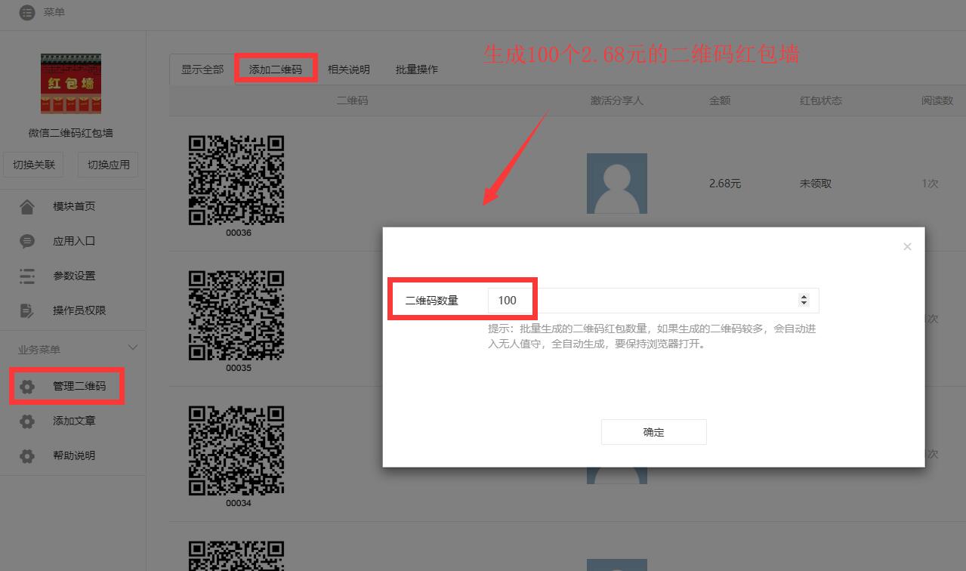Screen dimensions: 966x571
Task: Click the sharer avatar in the 2.68元 row
Action: click(x=617, y=184)
